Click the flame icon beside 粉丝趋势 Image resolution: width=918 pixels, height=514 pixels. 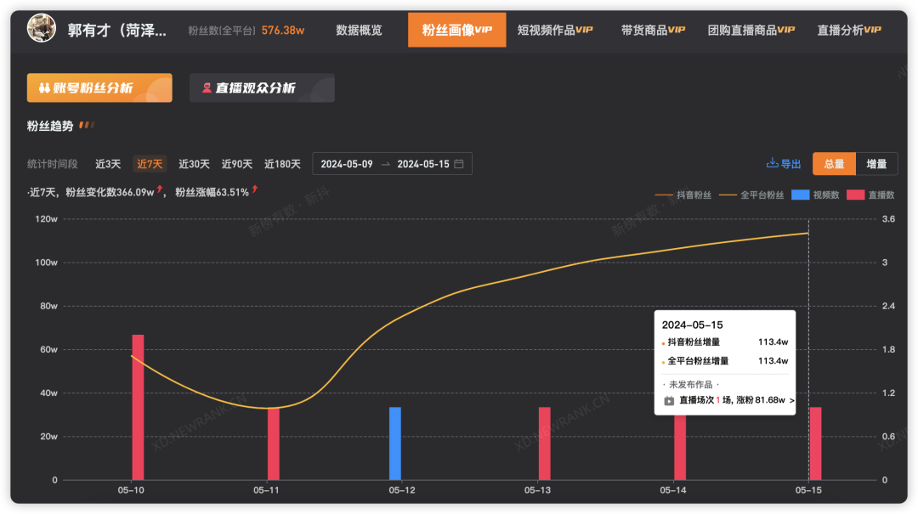(85, 126)
